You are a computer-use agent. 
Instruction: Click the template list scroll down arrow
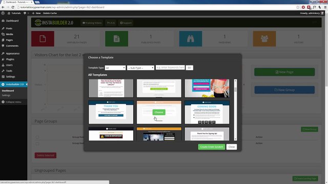point(236,139)
